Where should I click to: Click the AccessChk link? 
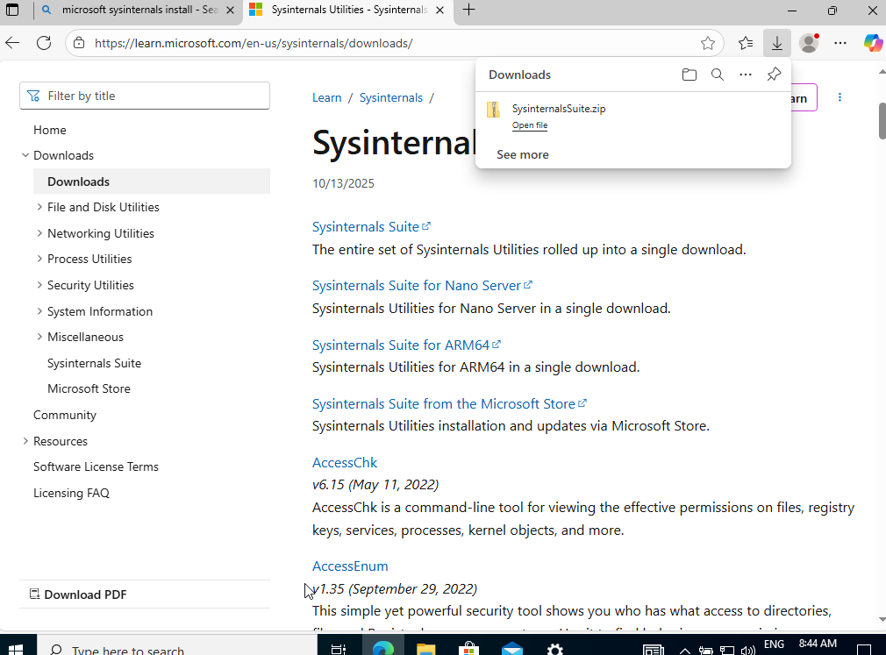(344, 462)
